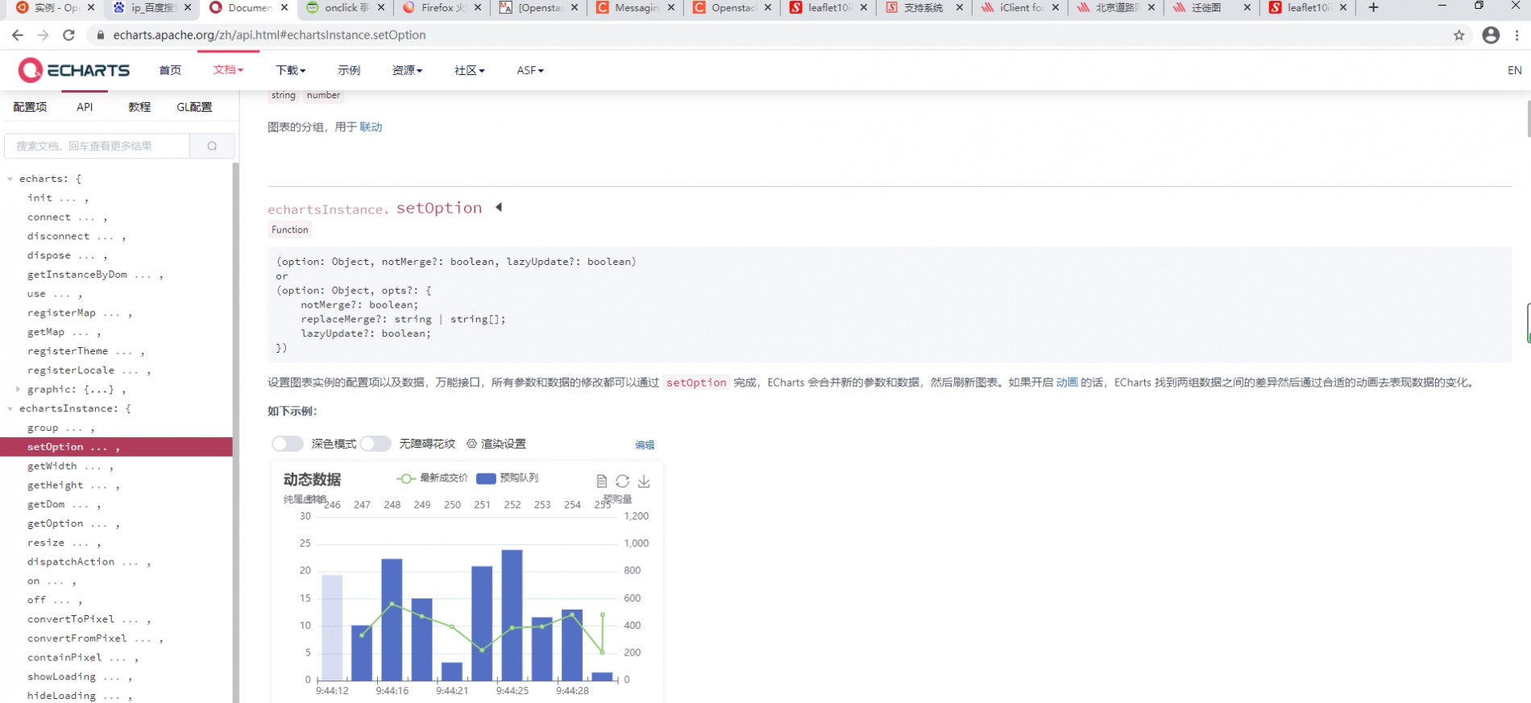Toggle the 预购队列 legend item
This screenshot has height=703, width=1531.
click(x=507, y=478)
